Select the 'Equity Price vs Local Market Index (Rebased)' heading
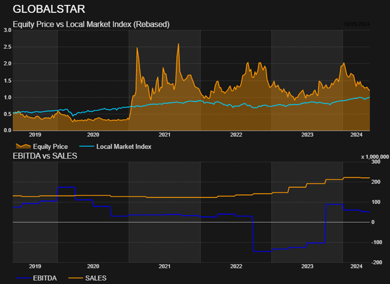The width and height of the screenshot is (390, 284). (91, 24)
